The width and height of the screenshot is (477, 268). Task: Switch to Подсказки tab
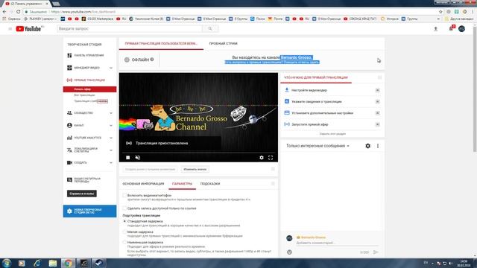click(210, 184)
